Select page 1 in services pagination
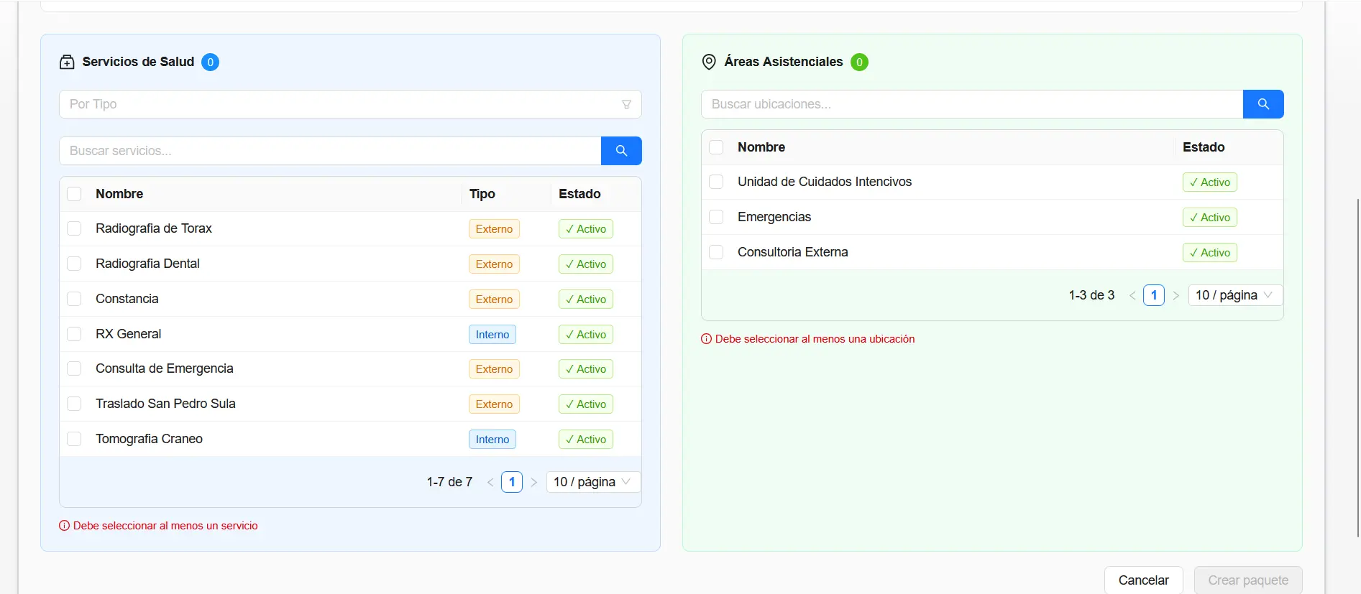The width and height of the screenshot is (1361, 594). [512, 482]
